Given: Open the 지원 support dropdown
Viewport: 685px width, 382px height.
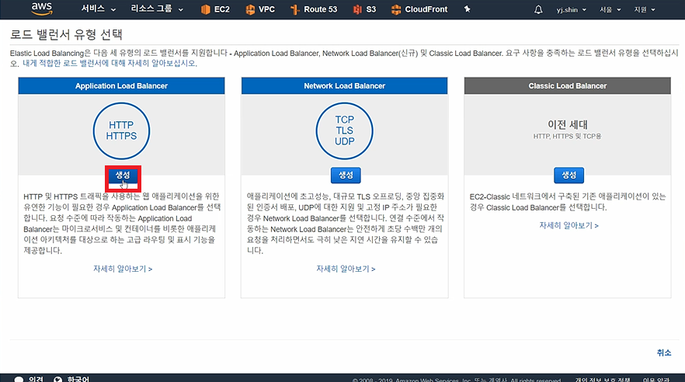Looking at the screenshot, I should pyautogui.click(x=645, y=9).
